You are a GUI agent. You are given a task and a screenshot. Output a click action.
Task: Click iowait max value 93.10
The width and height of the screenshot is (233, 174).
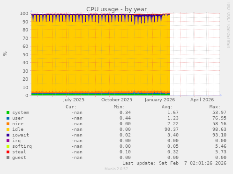point(219,135)
